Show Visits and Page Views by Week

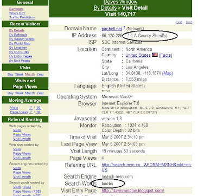(19, 93)
